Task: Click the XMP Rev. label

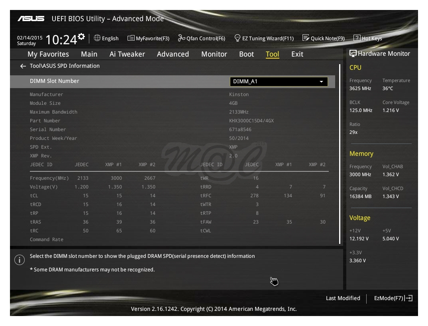Action: (x=41, y=156)
